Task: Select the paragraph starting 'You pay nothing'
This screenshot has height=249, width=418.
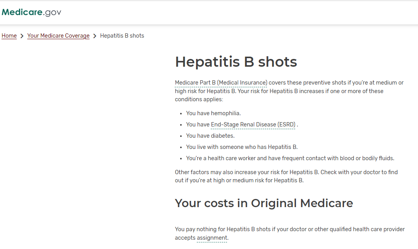Action: tap(289, 233)
